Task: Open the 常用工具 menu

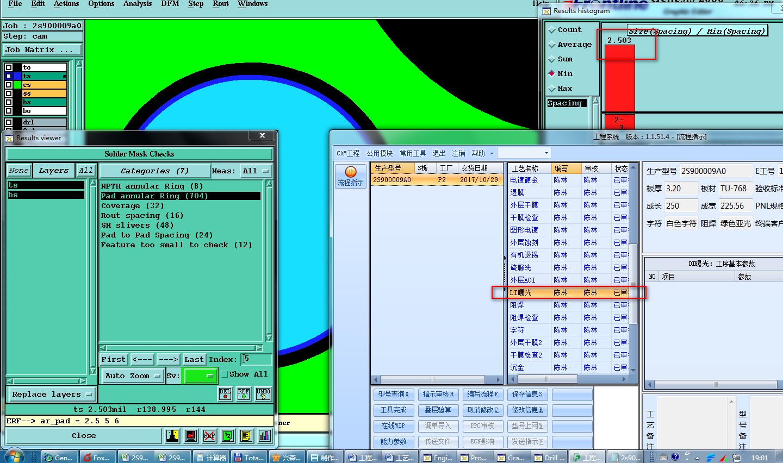Action: 413,154
